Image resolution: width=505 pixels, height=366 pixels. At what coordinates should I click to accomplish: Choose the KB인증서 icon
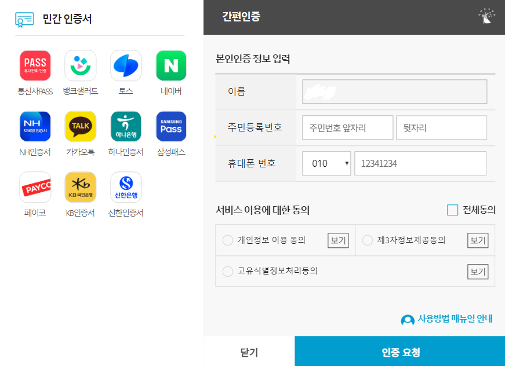pyautogui.click(x=81, y=187)
